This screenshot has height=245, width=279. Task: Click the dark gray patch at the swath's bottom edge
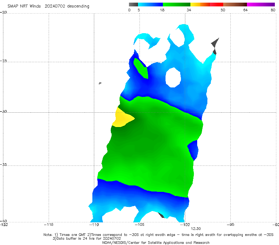click(x=161, y=215)
